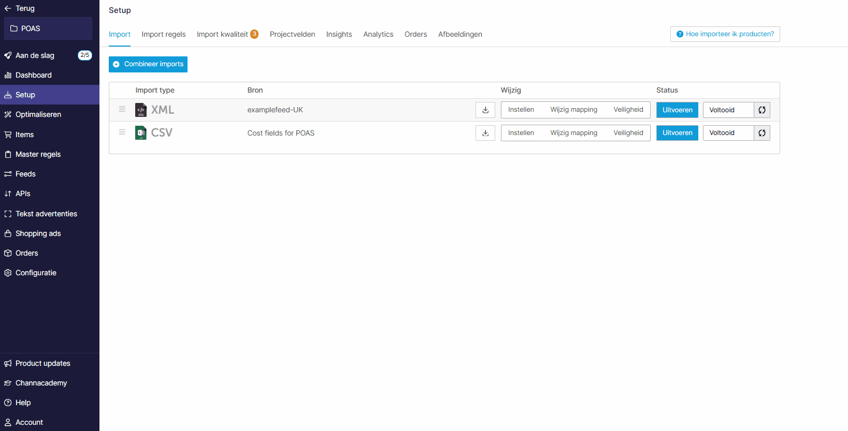This screenshot has height=431, width=848.
Task: Click the CSV file type icon
Action: tap(141, 133)
